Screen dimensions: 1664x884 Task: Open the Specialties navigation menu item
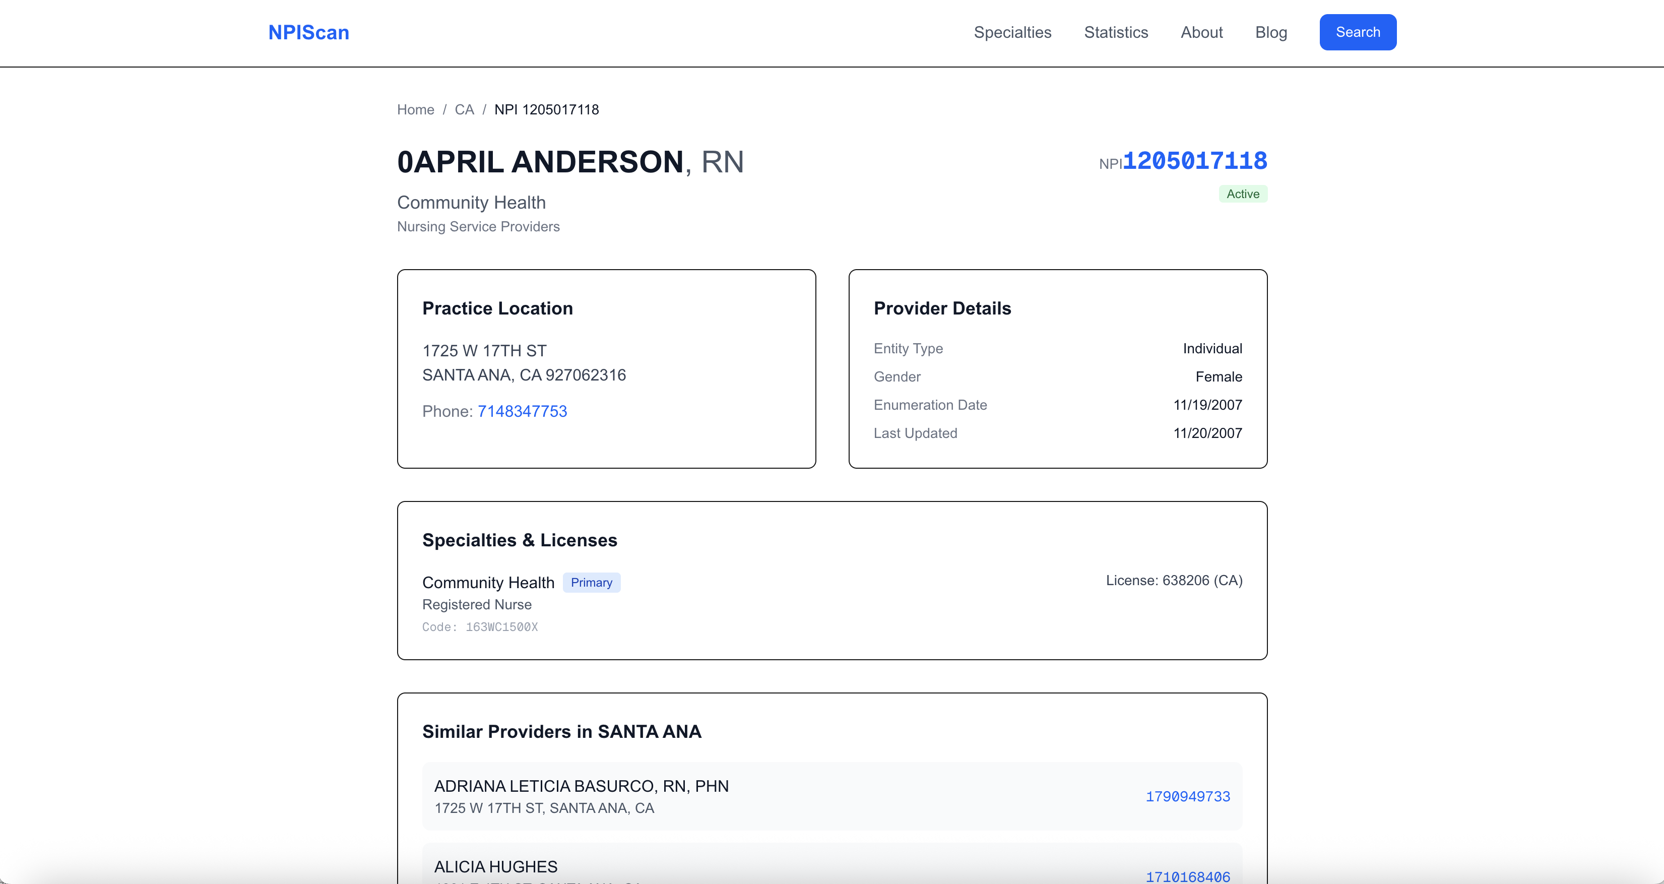(1011, 32)
